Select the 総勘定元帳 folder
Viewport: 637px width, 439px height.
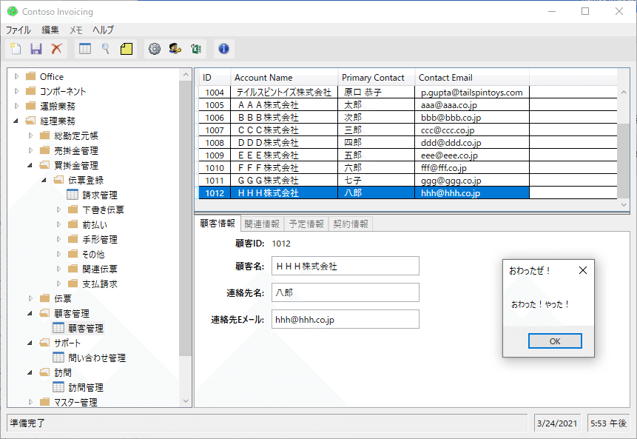coord(76,135)
